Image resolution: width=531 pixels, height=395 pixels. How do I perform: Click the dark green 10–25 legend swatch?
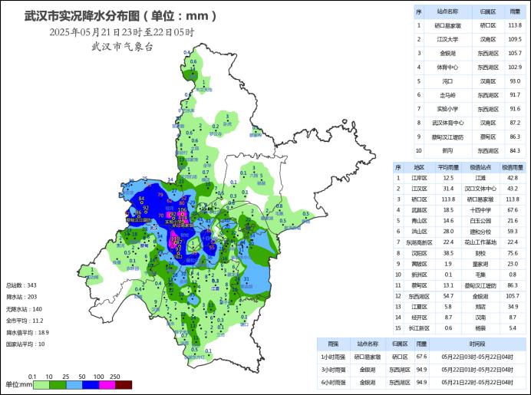coord(56,384)
